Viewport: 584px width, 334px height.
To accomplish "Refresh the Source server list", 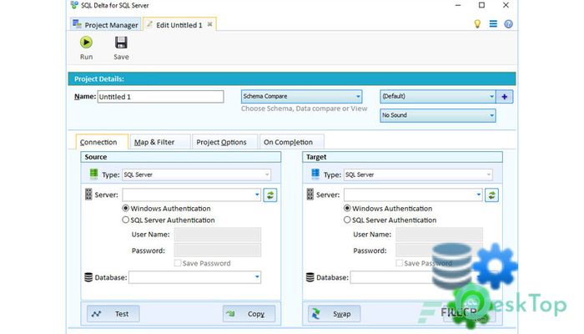I will pos(270,195).
